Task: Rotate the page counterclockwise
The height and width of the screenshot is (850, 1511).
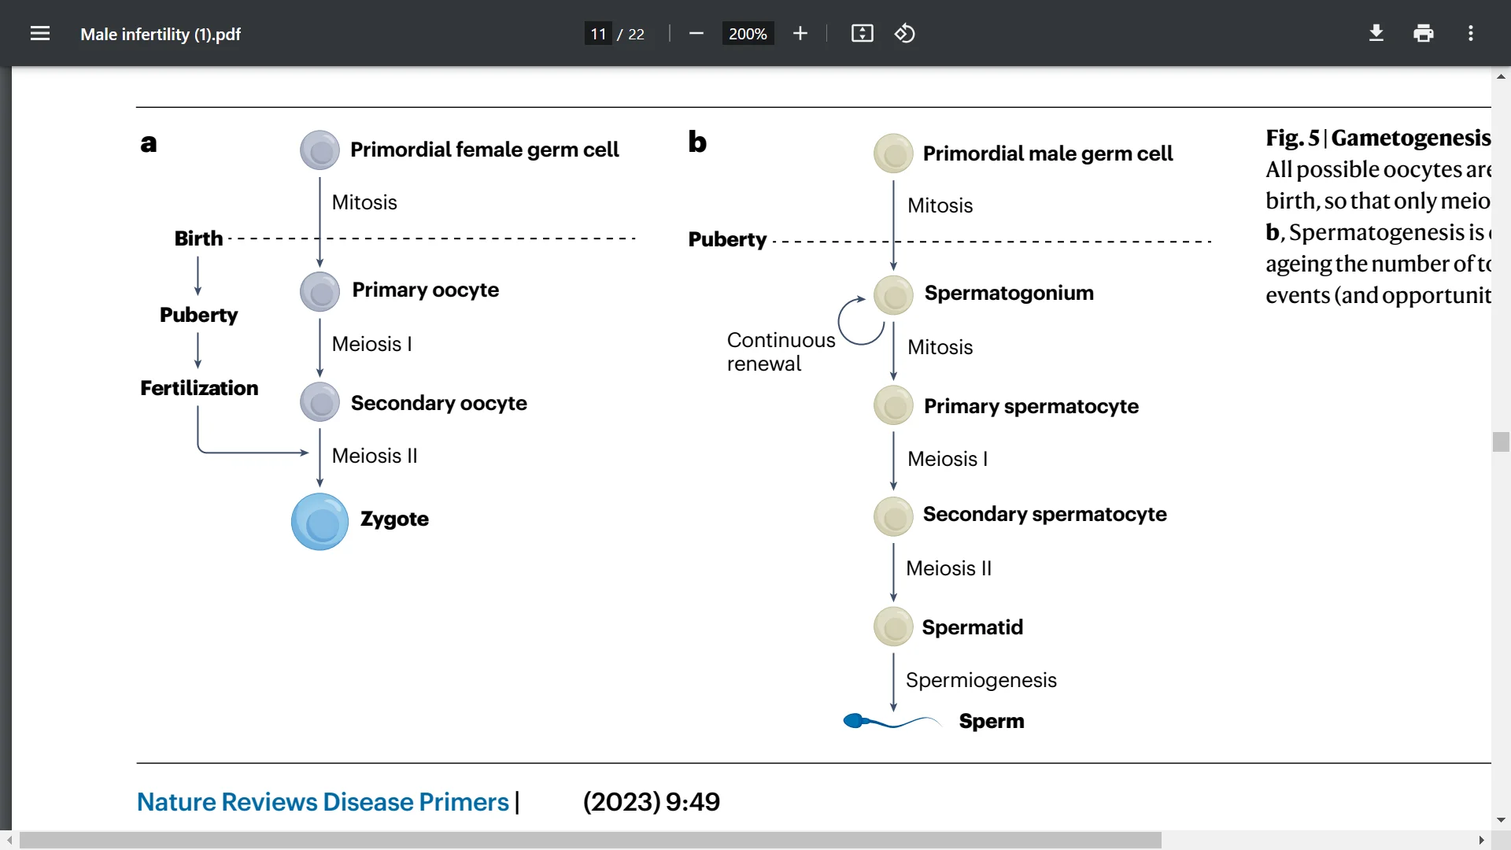Action: [x=905, y=33]
